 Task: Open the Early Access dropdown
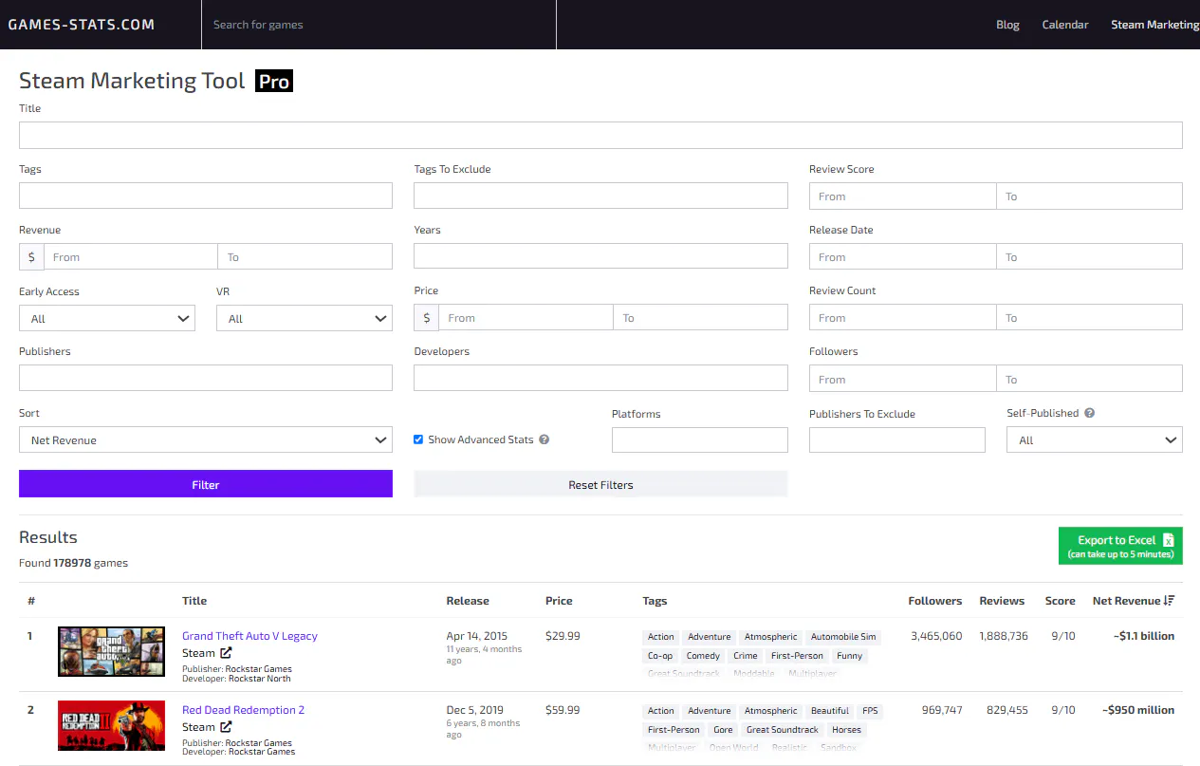click(107, 318)
